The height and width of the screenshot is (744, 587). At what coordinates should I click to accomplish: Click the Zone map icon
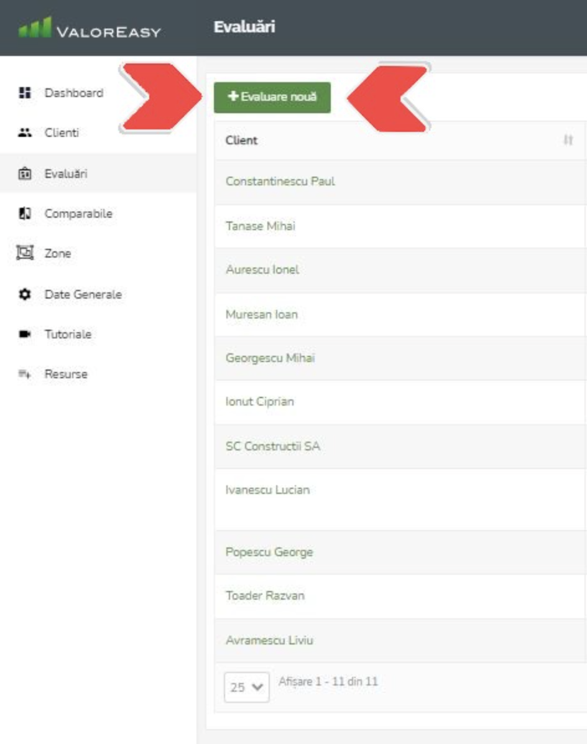[x=25, y=254]
